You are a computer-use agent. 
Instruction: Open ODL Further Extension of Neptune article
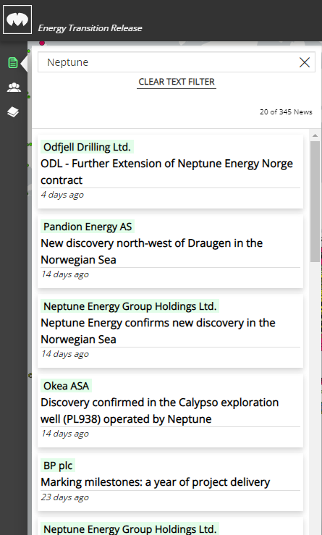coord(166,172)
